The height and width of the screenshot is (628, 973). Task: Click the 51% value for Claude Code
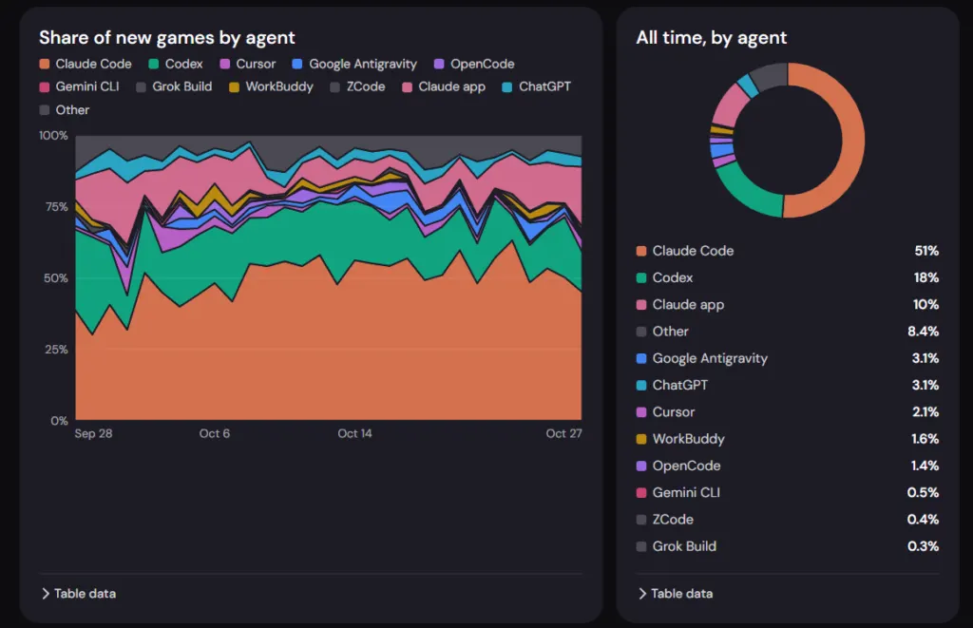(926, 252)
